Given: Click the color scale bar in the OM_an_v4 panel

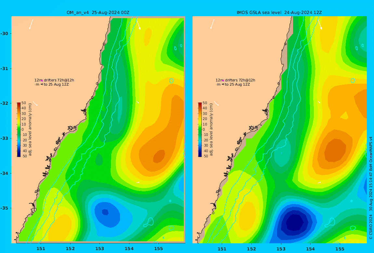Looking at the screenshot, I should pos(19,130).
